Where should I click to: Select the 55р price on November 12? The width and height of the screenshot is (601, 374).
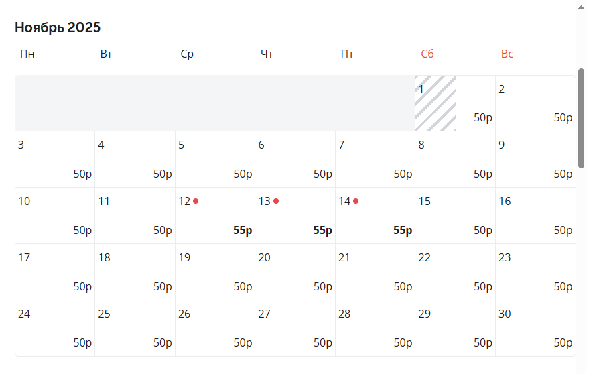click(243, 231)
